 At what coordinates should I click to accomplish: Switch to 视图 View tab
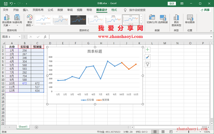click(80, 10)
